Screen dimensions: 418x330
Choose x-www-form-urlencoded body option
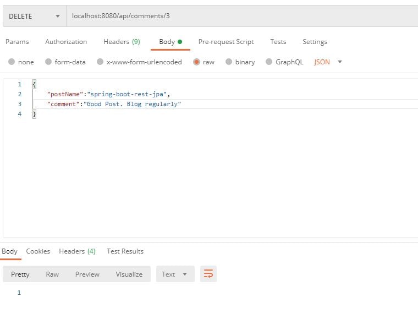pos(100,62)
